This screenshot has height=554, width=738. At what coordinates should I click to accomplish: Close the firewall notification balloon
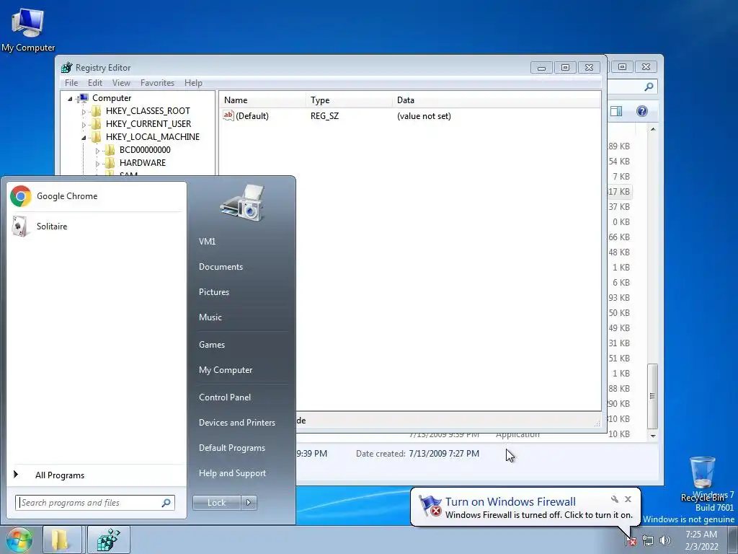pos(628,499)
